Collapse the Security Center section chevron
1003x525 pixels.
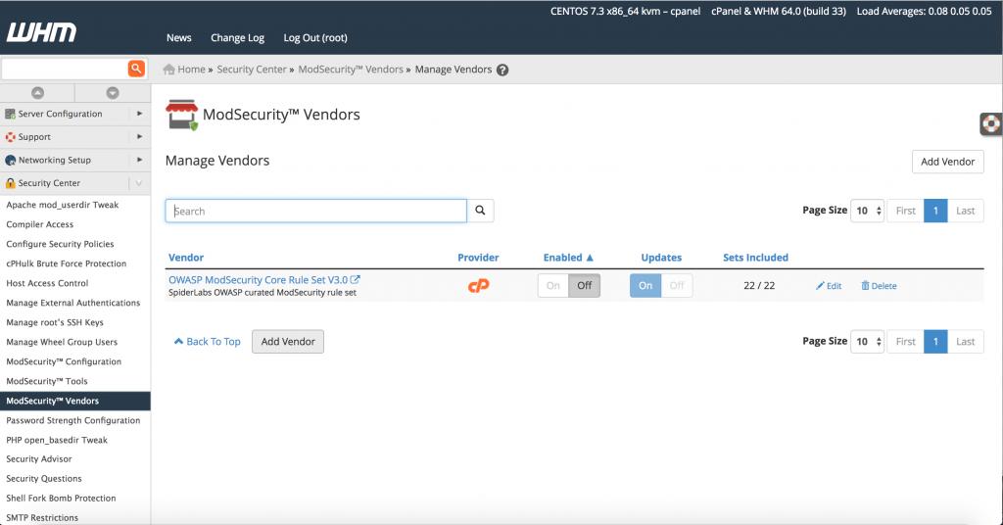(x=139, y=183)
